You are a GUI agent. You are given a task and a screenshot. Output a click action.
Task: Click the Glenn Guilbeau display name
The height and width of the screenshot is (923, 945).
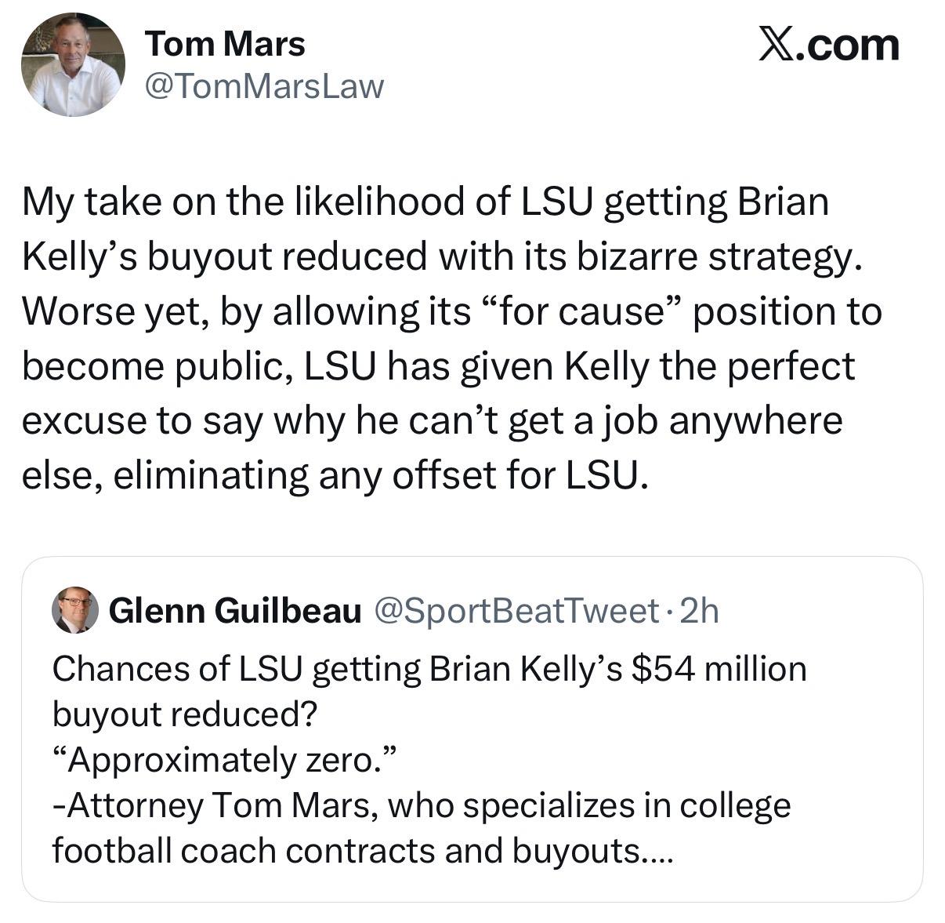click(x=235, y=610)
